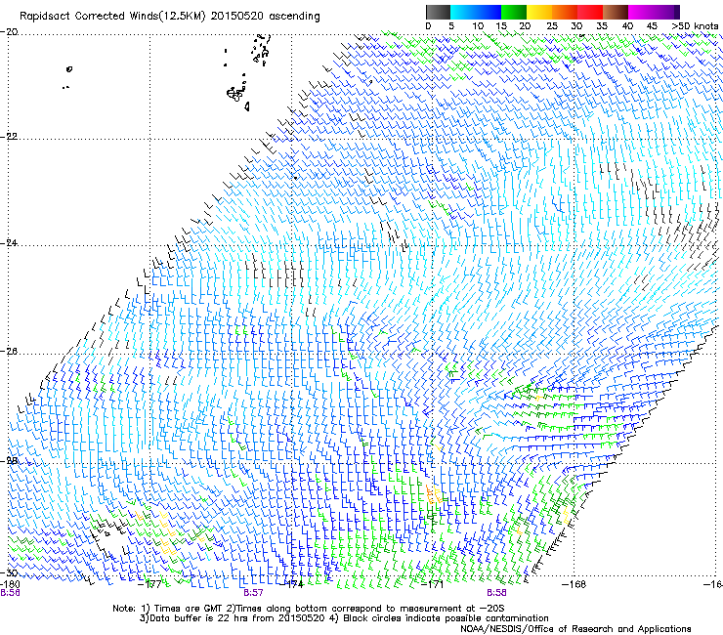Click the '-171' longitude axis label
This screenshot has width=723, height=635.
click(433, 584)
